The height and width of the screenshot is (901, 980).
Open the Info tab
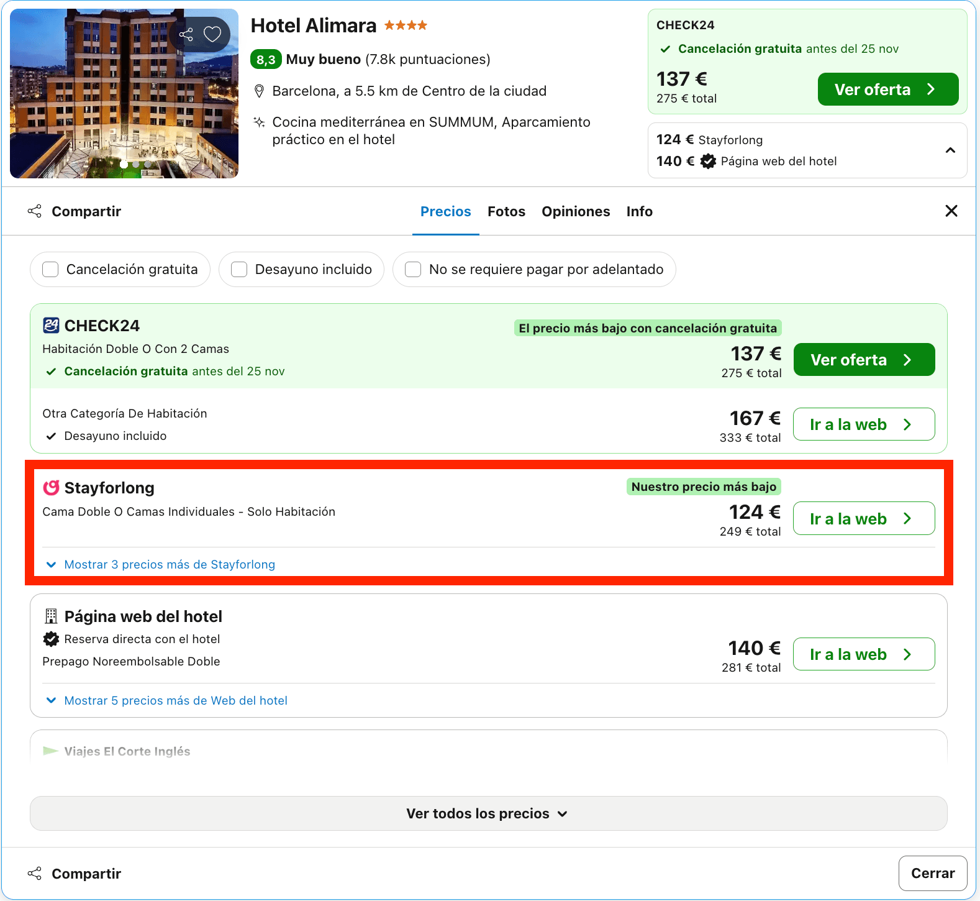(640, 212)
